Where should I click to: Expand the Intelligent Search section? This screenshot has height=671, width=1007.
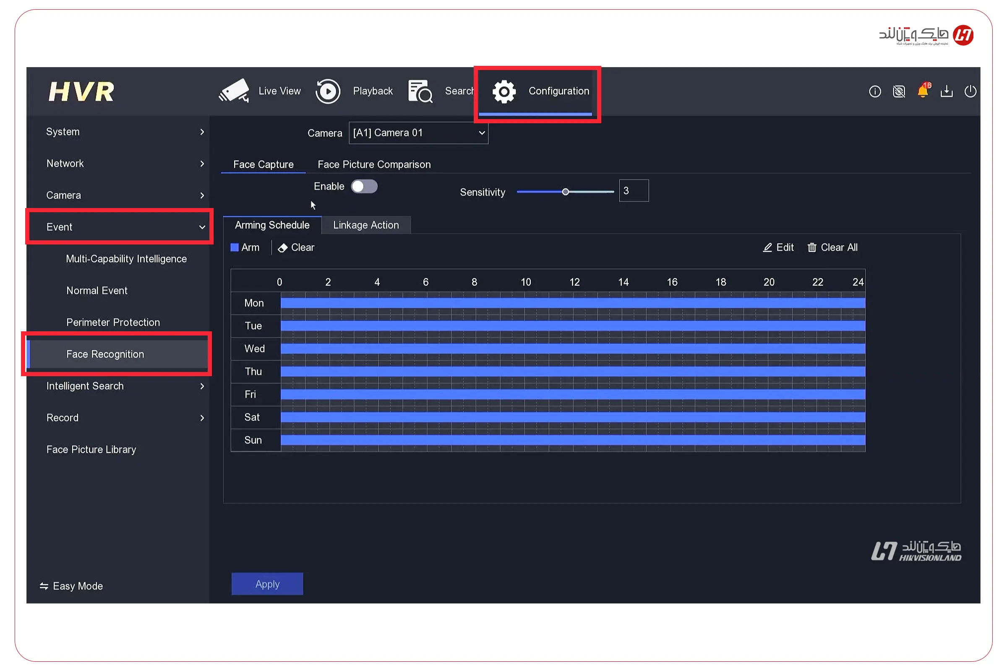point(124,386)
